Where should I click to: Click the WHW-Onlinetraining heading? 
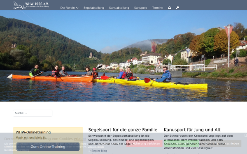[33, 132]
